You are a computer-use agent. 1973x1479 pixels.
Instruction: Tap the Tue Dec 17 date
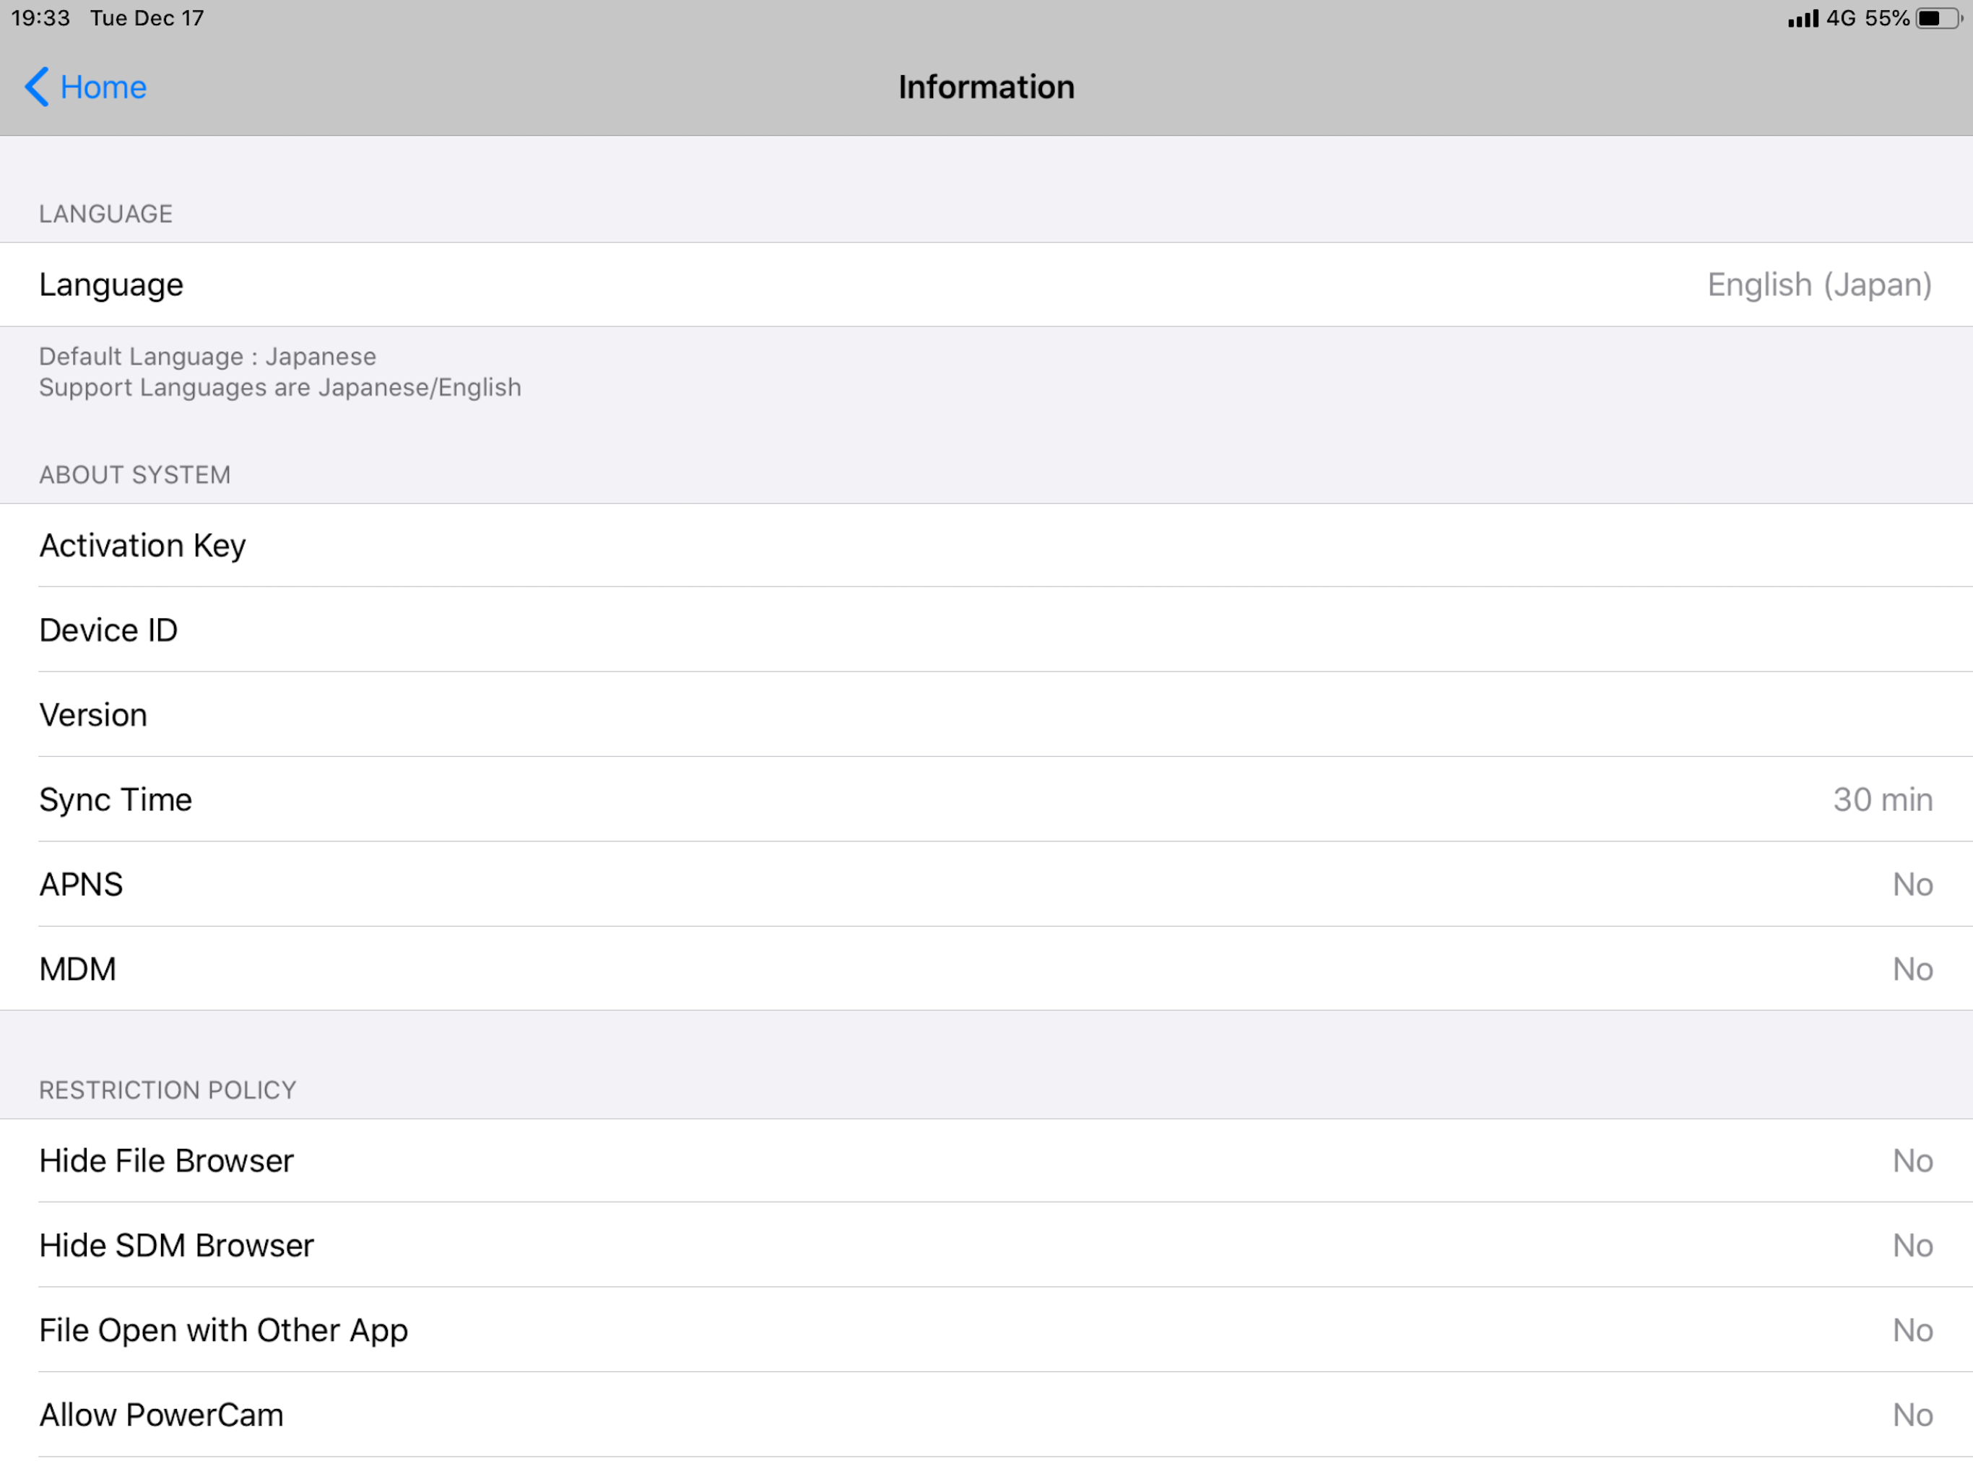point(147,19)
